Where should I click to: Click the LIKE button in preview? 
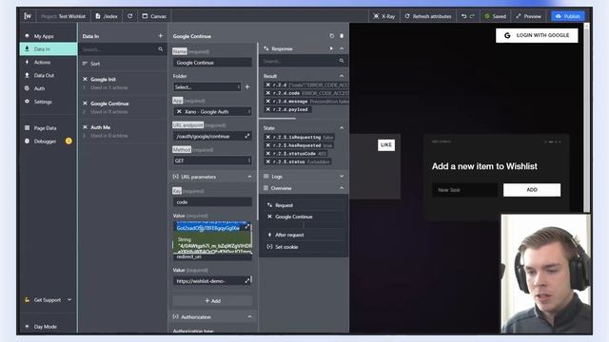pyautogui.click(x=386, y=145)
